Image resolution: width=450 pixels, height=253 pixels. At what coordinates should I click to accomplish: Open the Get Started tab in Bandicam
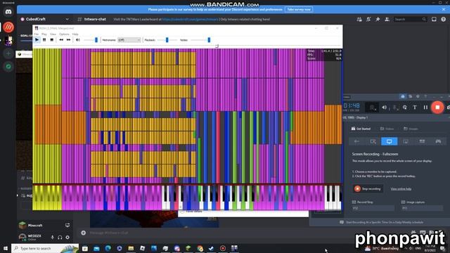click(x=361, y=129)
